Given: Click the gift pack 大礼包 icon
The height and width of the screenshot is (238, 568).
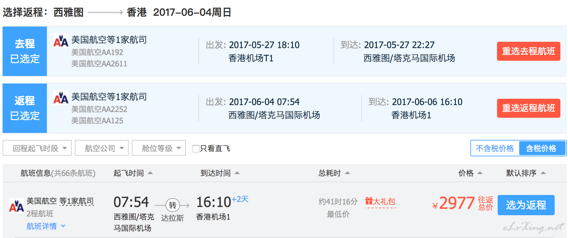Looking at the screenshot, I should [369, 201].
